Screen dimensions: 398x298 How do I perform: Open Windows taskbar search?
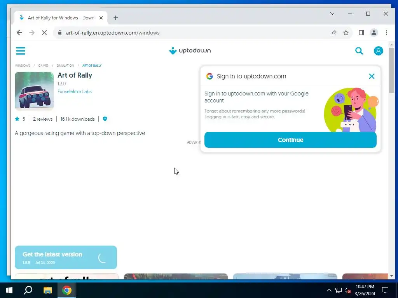tap(28, 290)
